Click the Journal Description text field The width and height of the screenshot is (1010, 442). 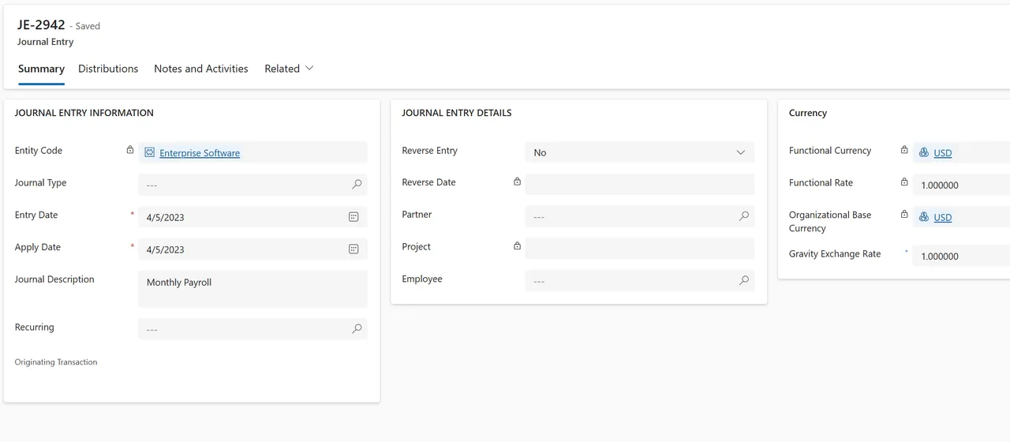(x=252, y=289)
